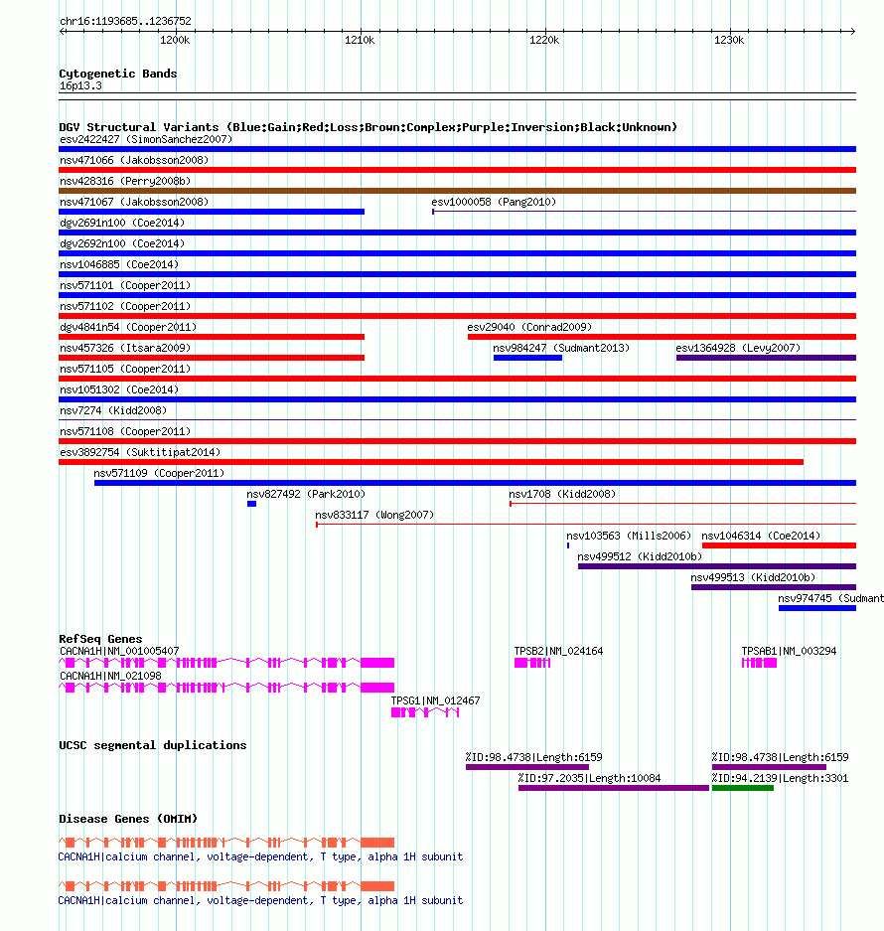Open nsv833117 (Wong2007) variant label
This screenshot has width=884, height=931.
click(374, 515)
